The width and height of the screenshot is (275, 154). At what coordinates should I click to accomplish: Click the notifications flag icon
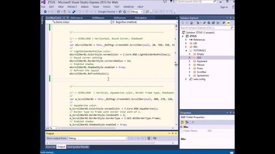pyautogui.click(x=171, y=1)
